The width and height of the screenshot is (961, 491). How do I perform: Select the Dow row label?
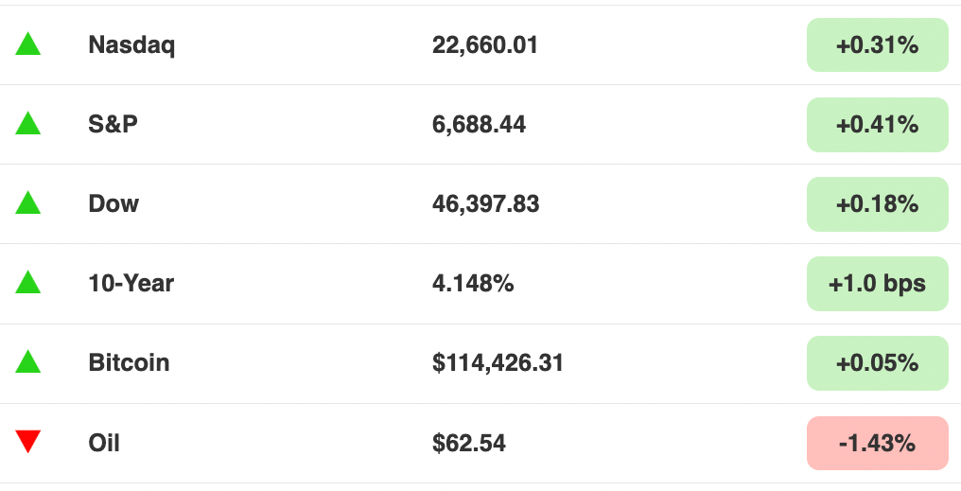click(x=114, y=203)
